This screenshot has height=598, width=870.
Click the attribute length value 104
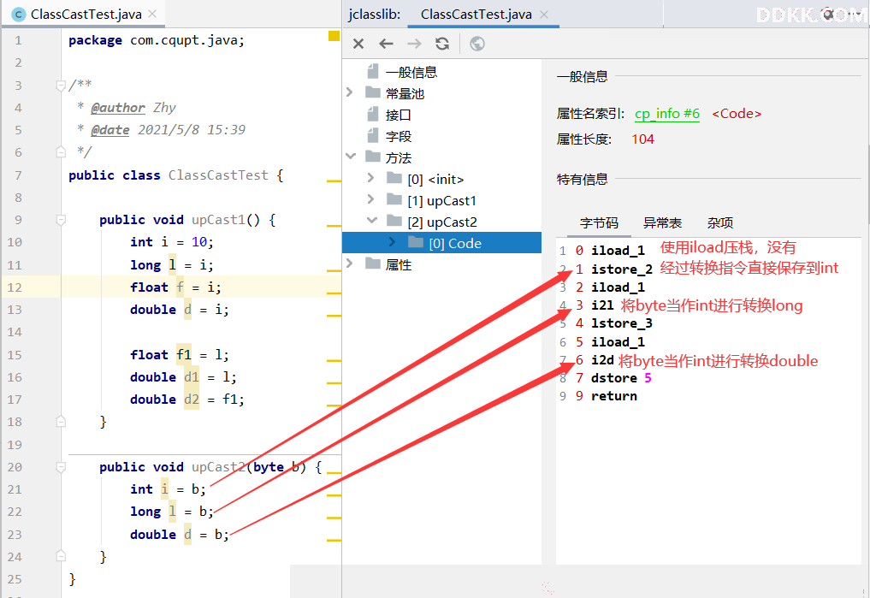click(642, 139)
